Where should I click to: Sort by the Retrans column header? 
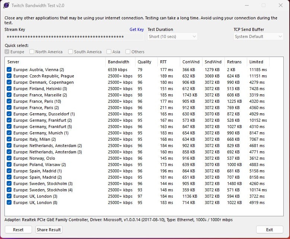tap(236, 62)
